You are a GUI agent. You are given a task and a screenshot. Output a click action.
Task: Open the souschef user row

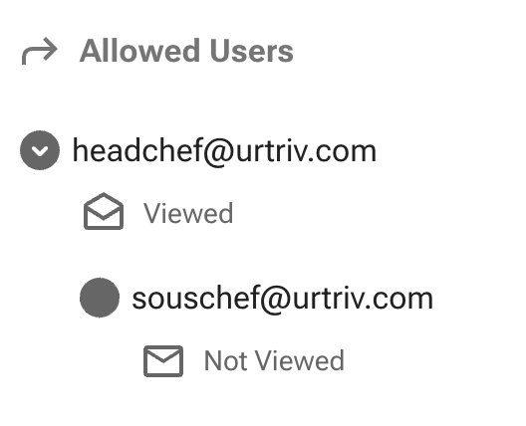pos(257,298)
